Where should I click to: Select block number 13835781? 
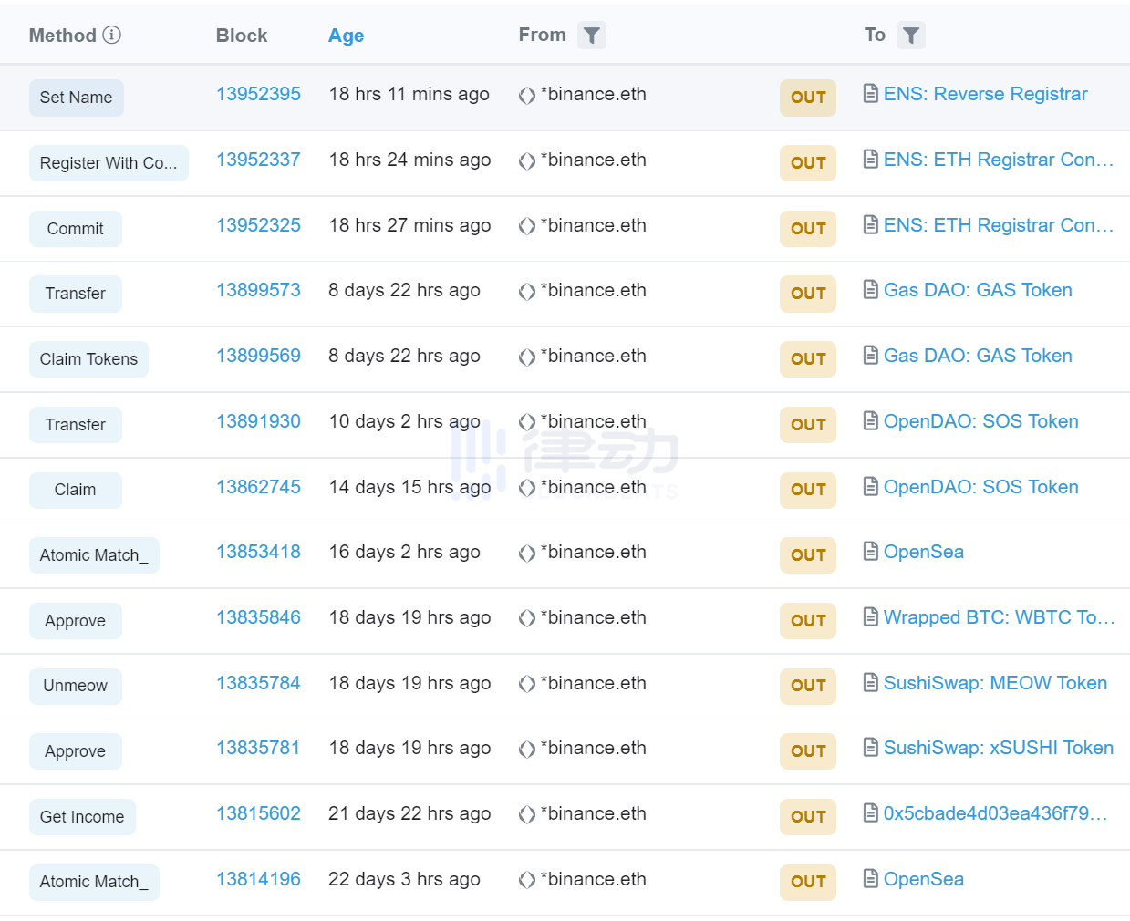point(258,748)
